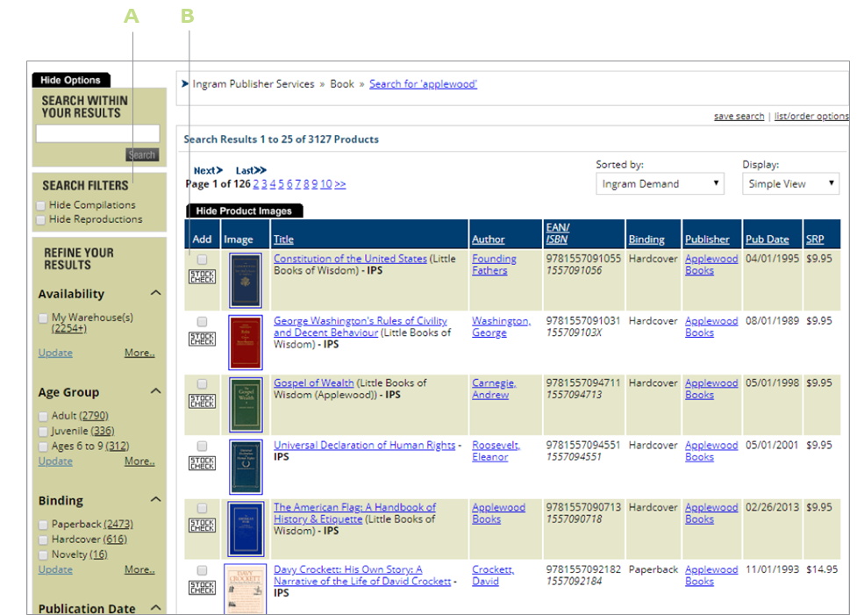Sort results by the SRP column
Viewport: 857px width, 615px height.
tap(815, 240)
